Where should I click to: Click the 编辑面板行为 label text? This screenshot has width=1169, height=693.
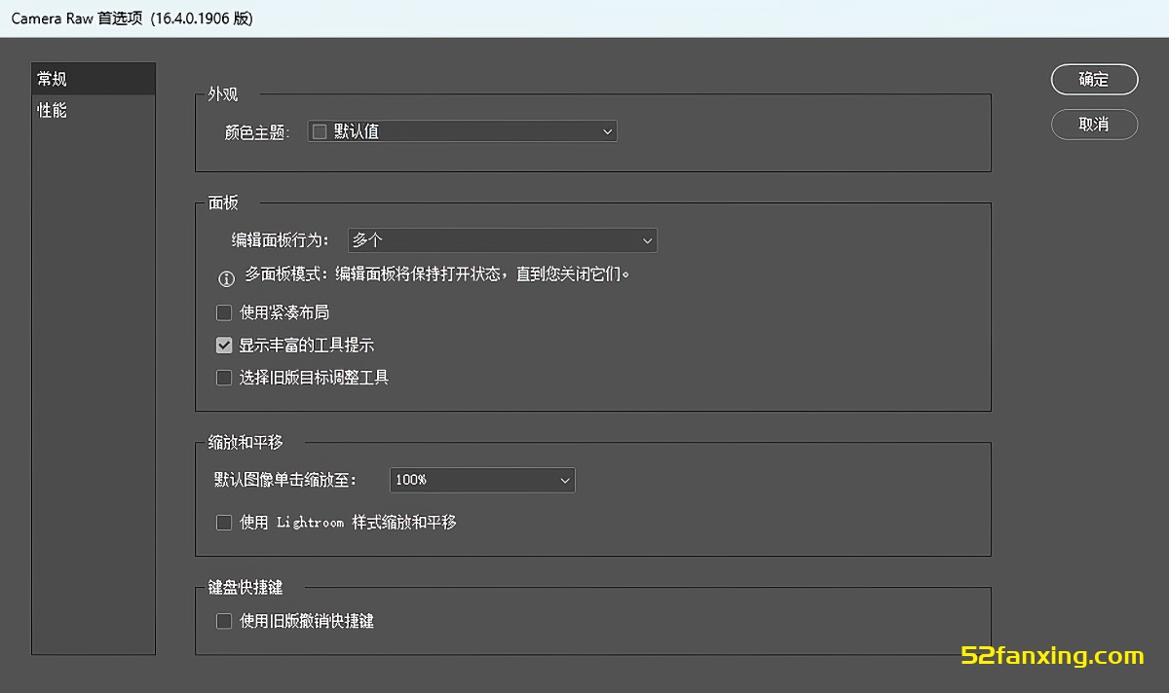(280, 239)
